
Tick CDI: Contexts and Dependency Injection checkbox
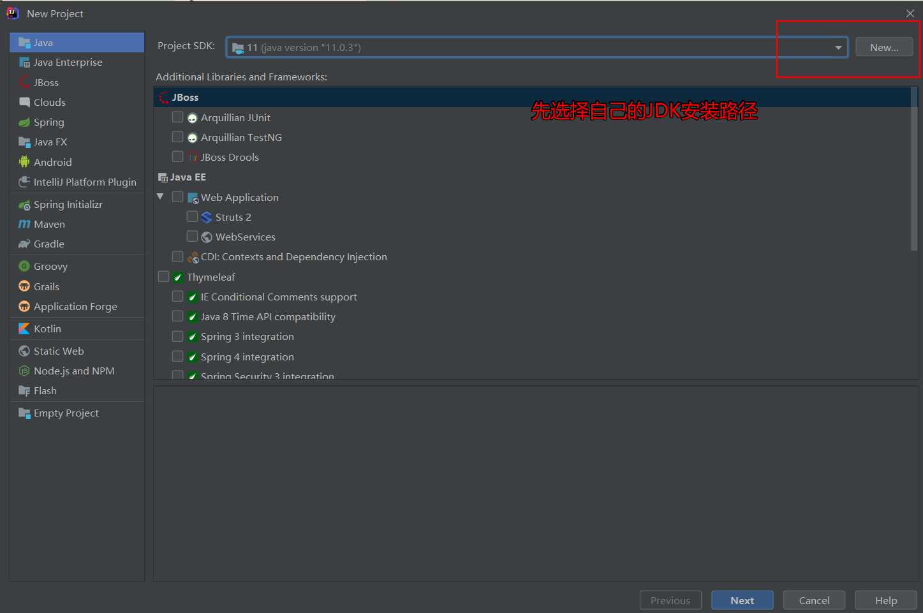coord(178,256)
